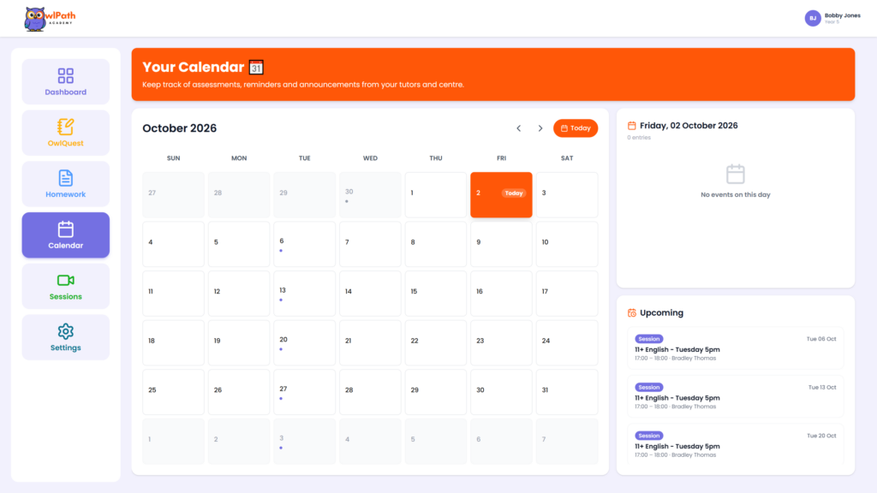Open Sessions video camera item
The width and height of the screenshot is (877, 493).
click(65, 286)
